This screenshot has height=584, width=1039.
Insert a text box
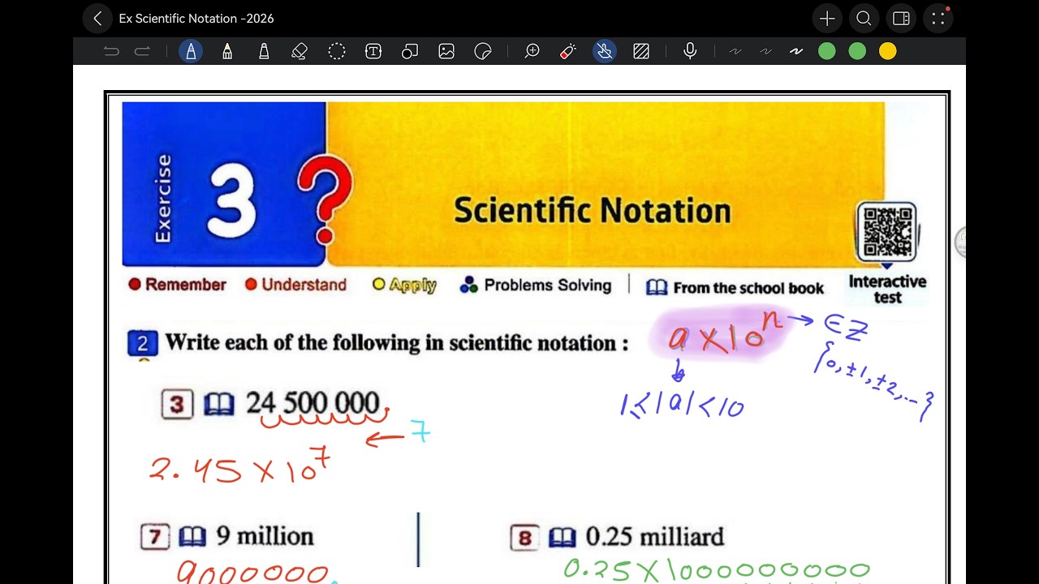[373, 51]
